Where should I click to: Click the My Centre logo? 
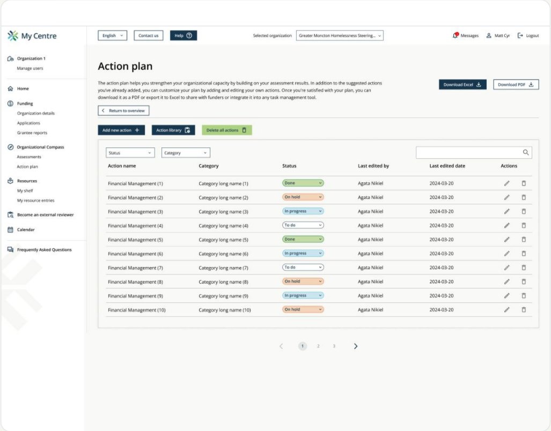(x=32, y=36)
